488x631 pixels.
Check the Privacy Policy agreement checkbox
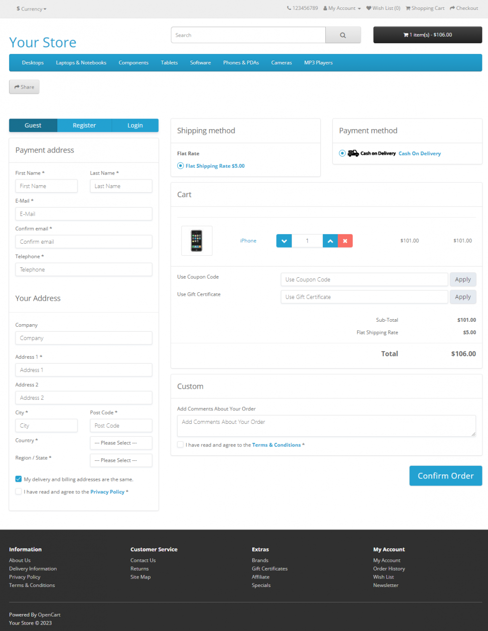(x=18, y=491)
